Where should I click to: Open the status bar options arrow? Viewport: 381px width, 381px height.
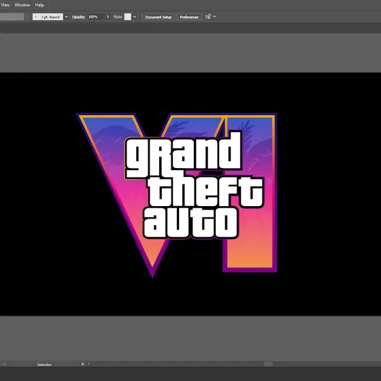[82, 364]
